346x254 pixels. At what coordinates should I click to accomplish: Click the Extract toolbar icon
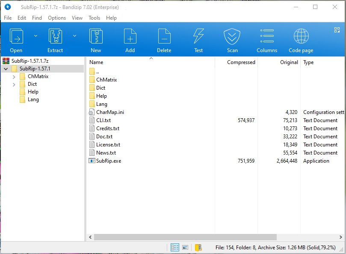(55, 37)
